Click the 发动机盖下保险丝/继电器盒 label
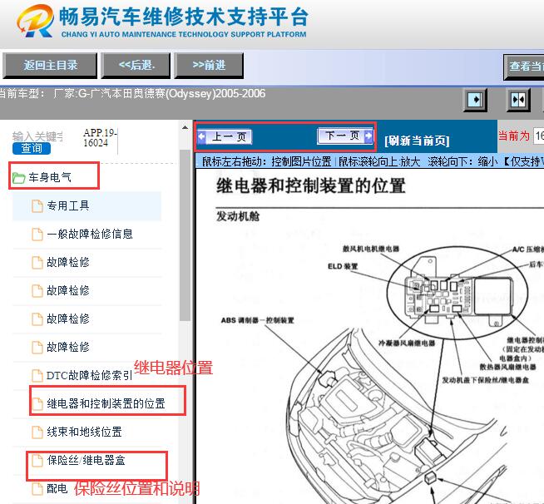The width and height of the screenshot is (544, 504). [x=485, y=380]
